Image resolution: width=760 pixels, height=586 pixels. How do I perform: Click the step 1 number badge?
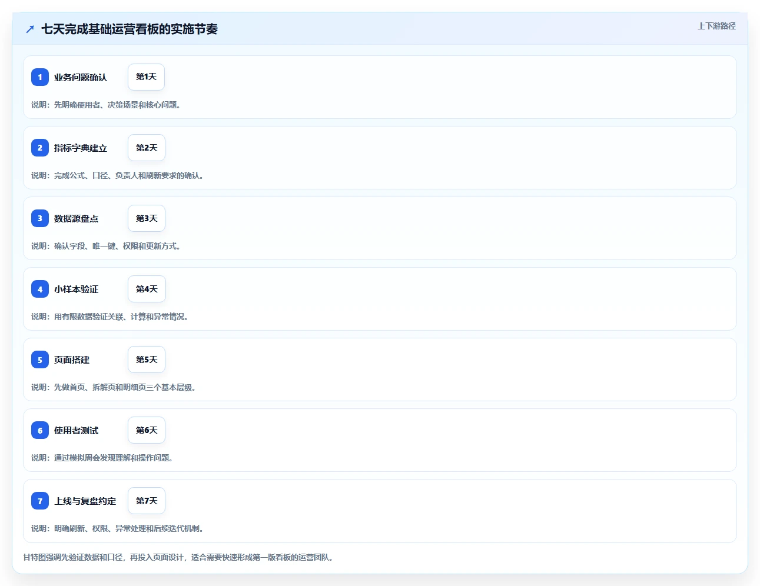(x=40, y=77)
